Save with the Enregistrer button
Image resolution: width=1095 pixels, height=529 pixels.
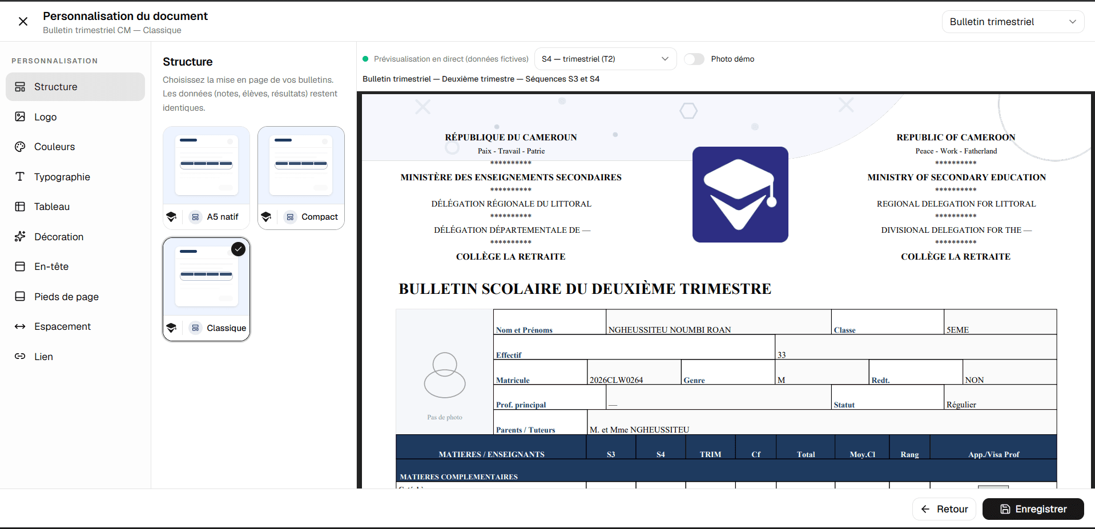pyautogui.click(x=1033, y=509)
